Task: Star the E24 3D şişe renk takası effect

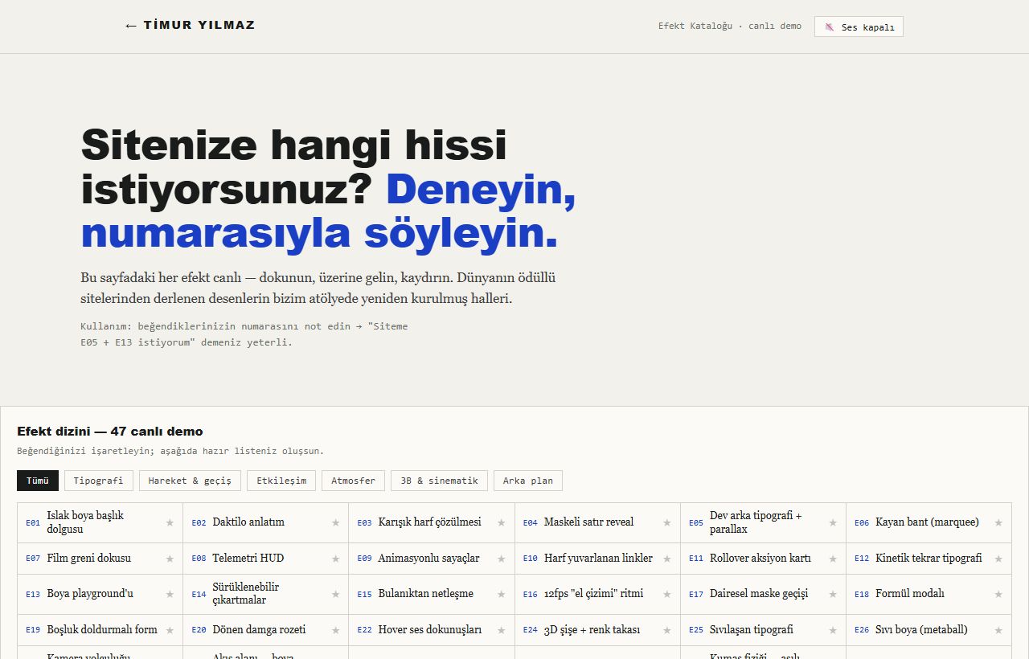Action: coord(666,630)
